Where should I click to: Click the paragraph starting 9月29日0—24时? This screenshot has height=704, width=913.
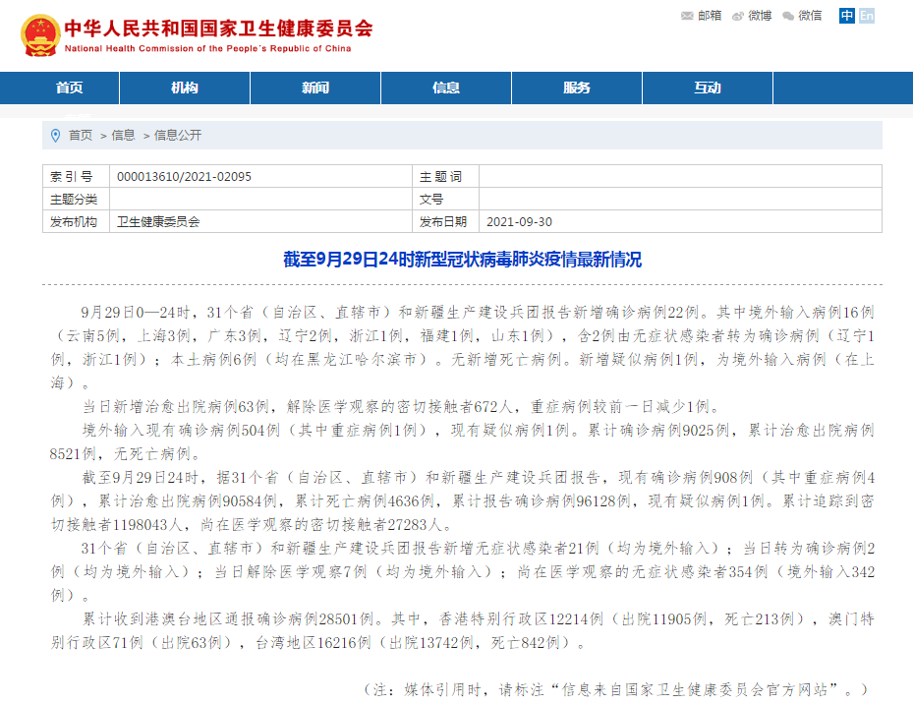[x=462, y=347]
